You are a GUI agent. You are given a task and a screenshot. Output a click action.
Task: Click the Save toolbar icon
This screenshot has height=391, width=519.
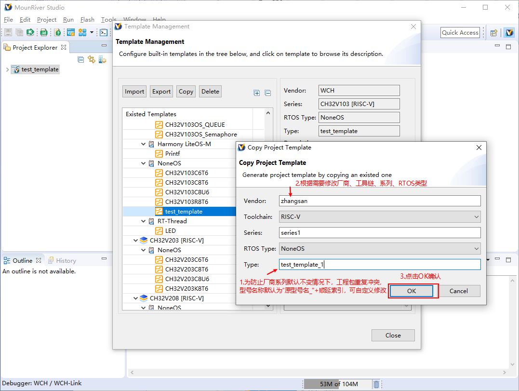click(8, 32)
